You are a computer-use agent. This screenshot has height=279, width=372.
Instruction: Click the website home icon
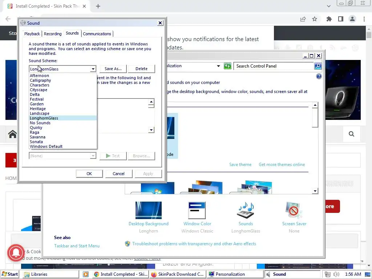pyautogui.click(x=12, y=134)
